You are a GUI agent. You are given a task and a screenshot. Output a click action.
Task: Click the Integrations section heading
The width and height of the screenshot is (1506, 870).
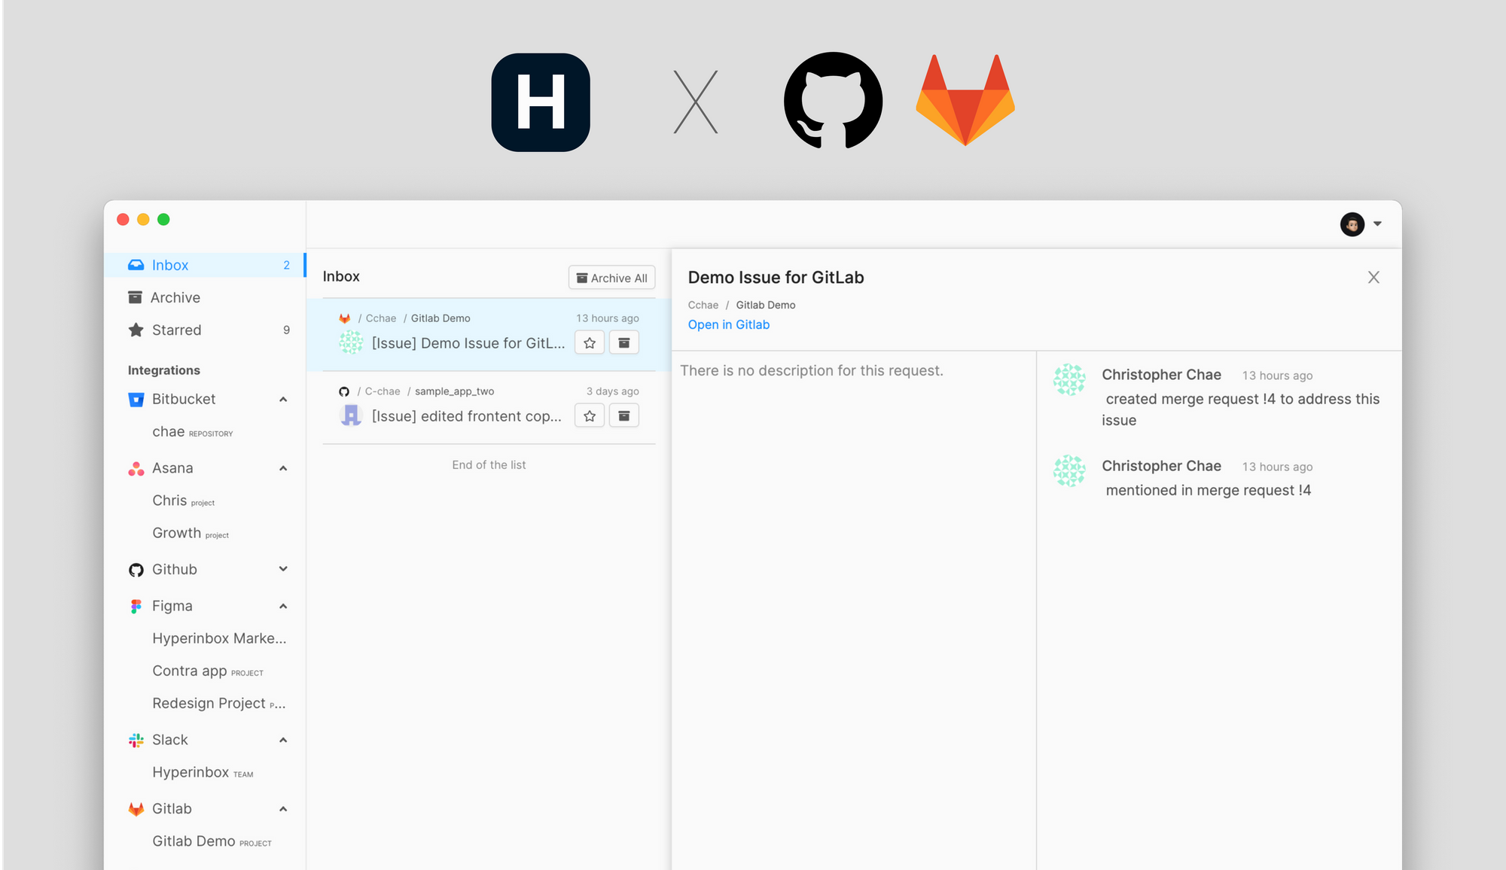tap(163, 370)
